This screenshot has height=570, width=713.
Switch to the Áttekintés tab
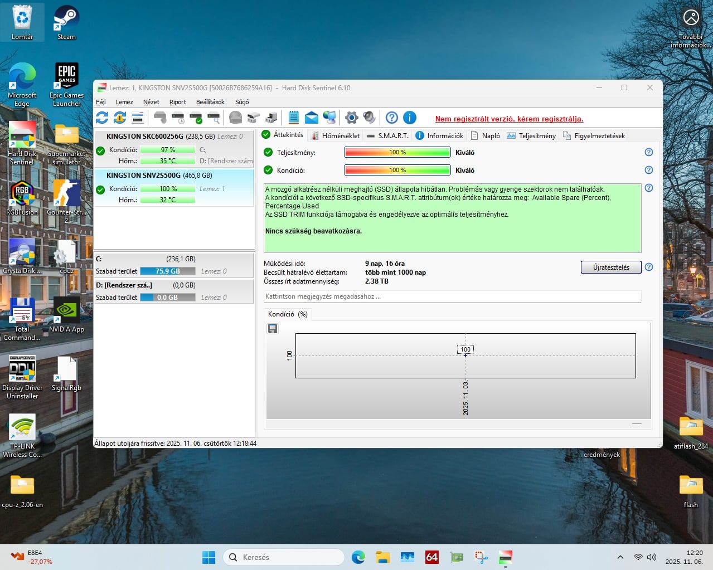tap(283, 135)
